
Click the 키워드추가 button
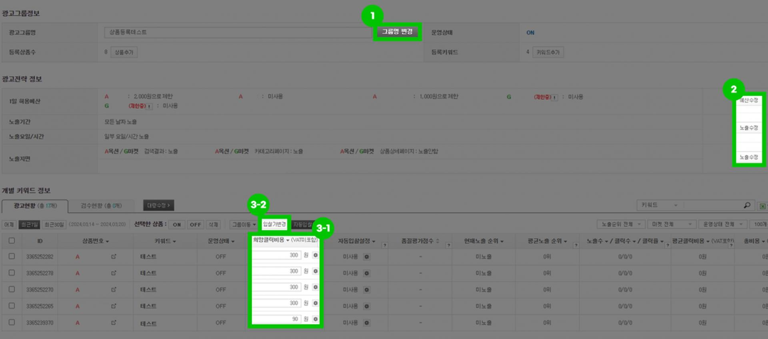pyautogui.click(x=548, y=52)
